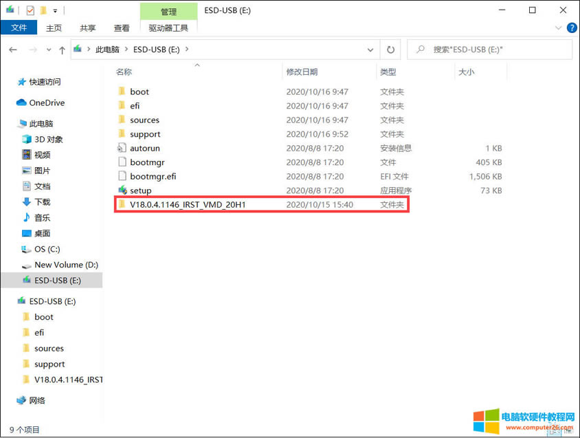Select the support folder icon in file list
The image size is (580, 438).
point(122,133)
